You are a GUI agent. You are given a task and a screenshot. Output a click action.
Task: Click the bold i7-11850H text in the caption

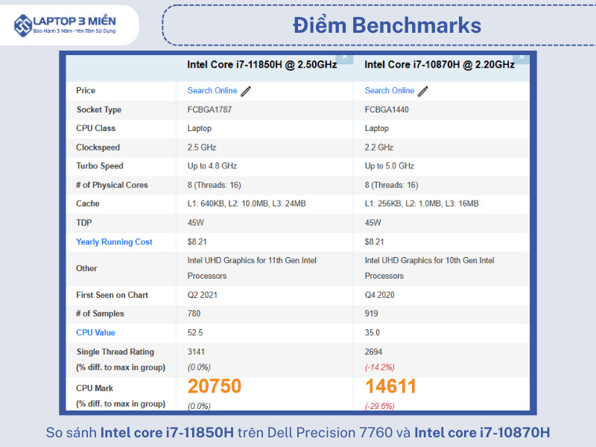coord(167,432)
